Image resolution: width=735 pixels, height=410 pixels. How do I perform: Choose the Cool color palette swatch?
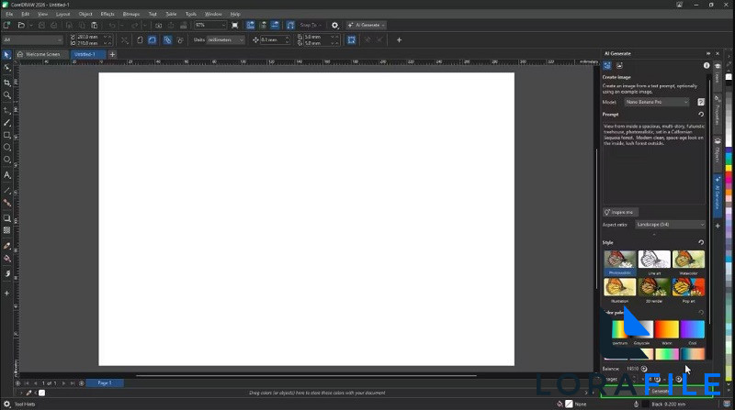(693, 329)
